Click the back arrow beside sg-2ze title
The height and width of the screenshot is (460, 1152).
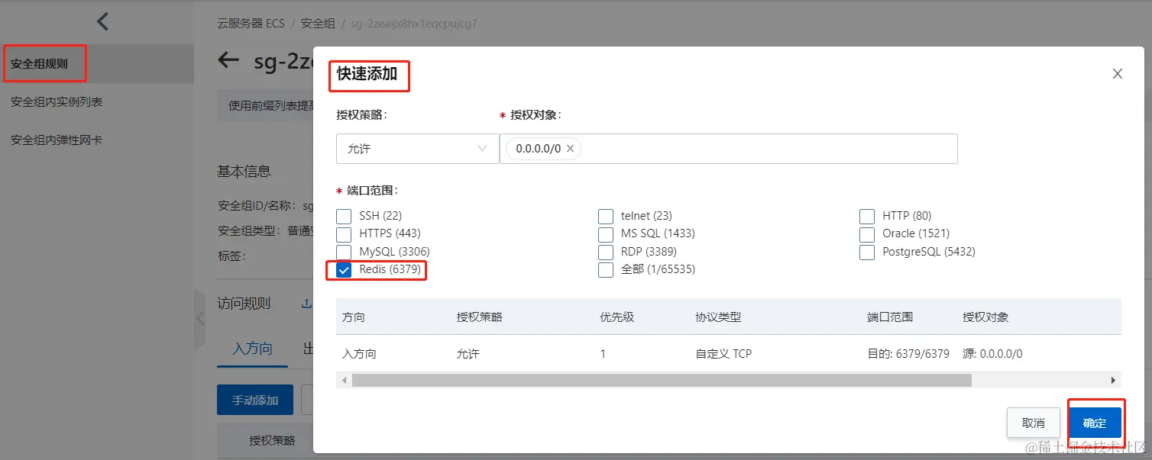pyautogui.click(x=228, y=60)
